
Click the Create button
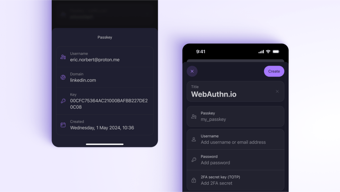click(x=274, y=71)
